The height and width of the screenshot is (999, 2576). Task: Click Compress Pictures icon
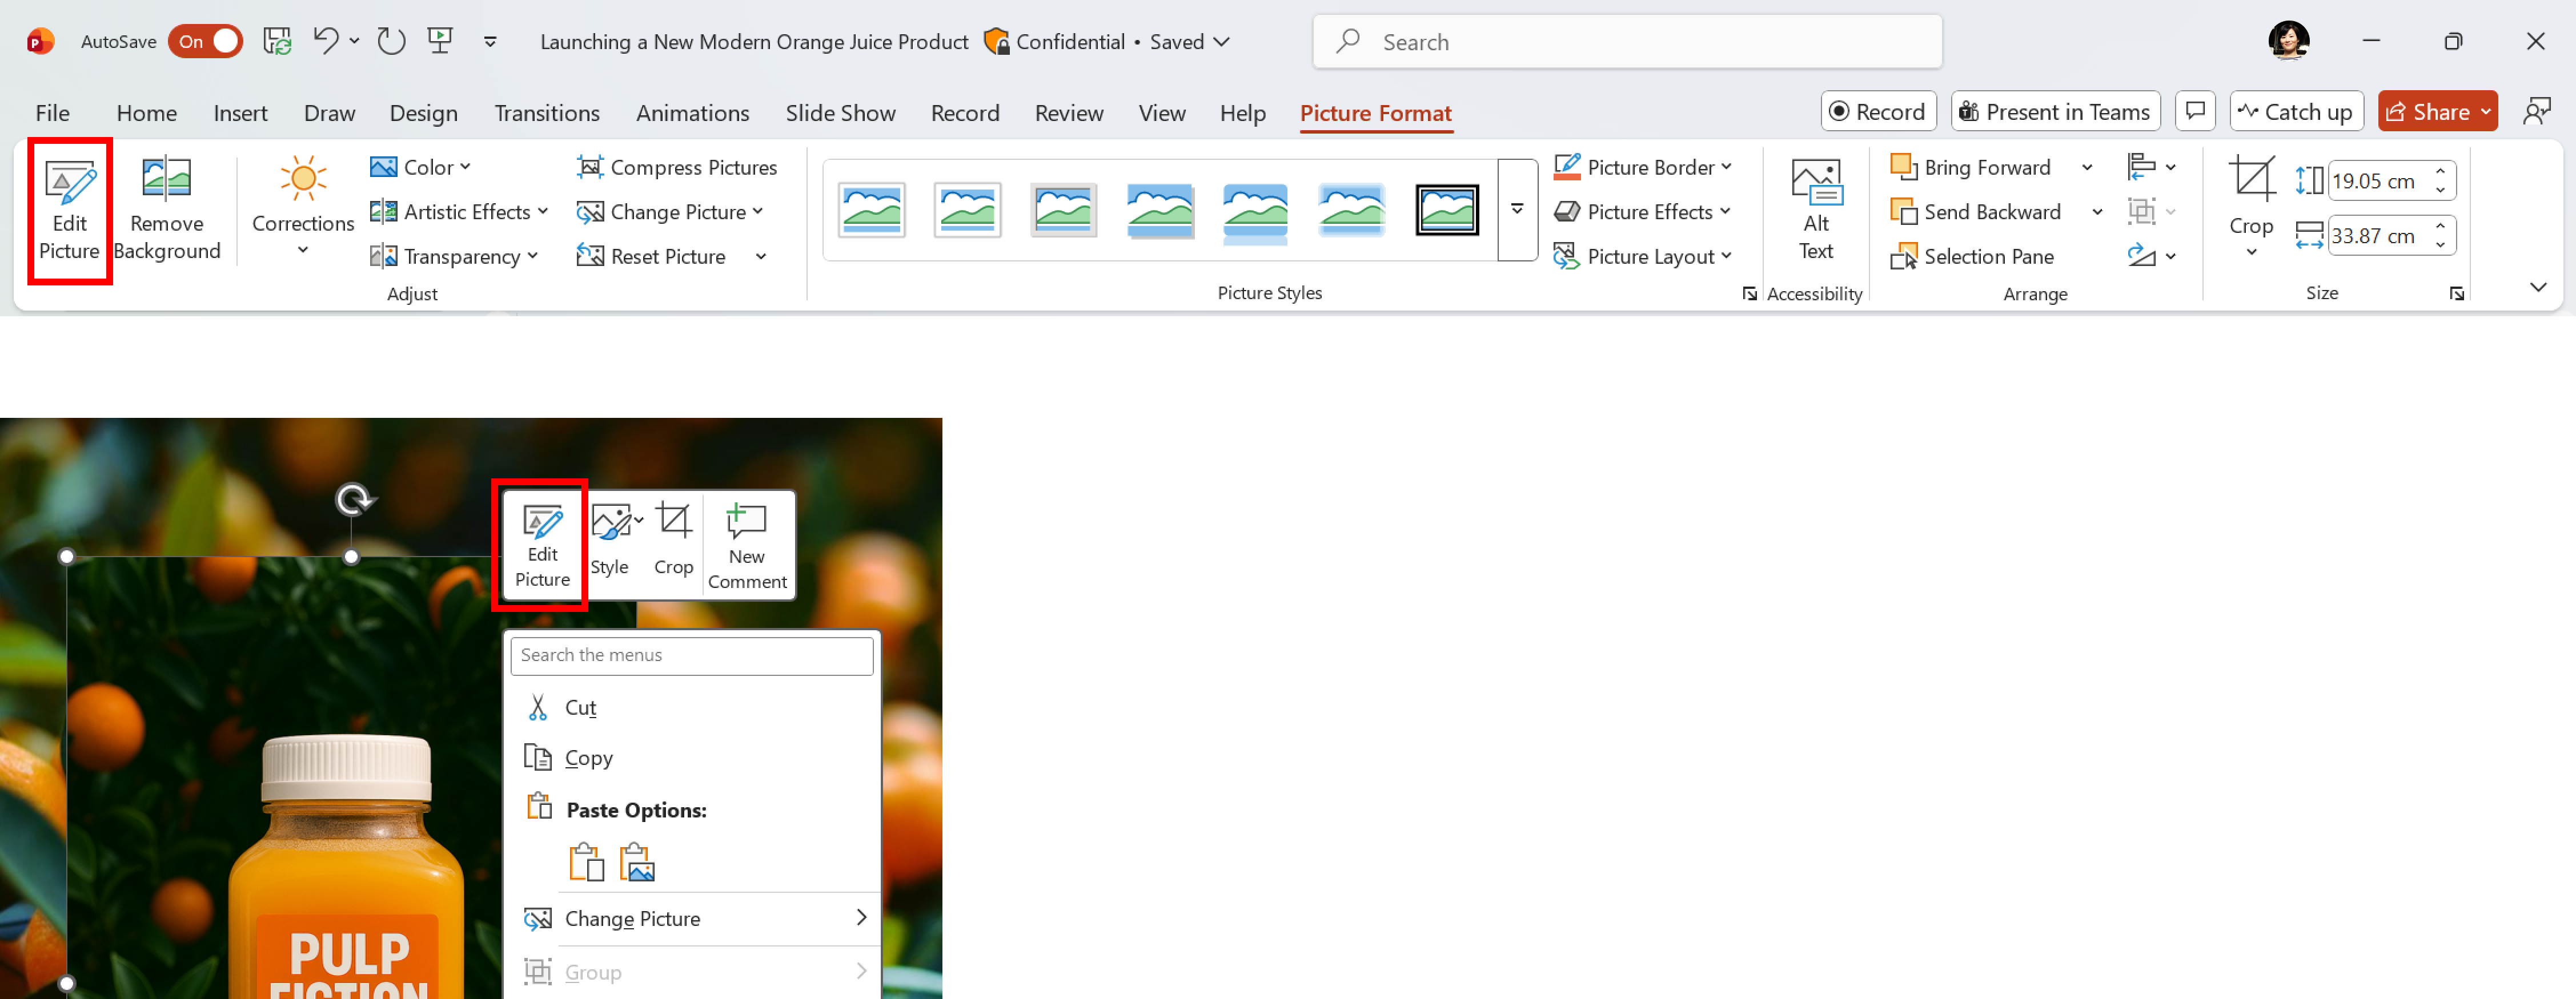point(589,167)
